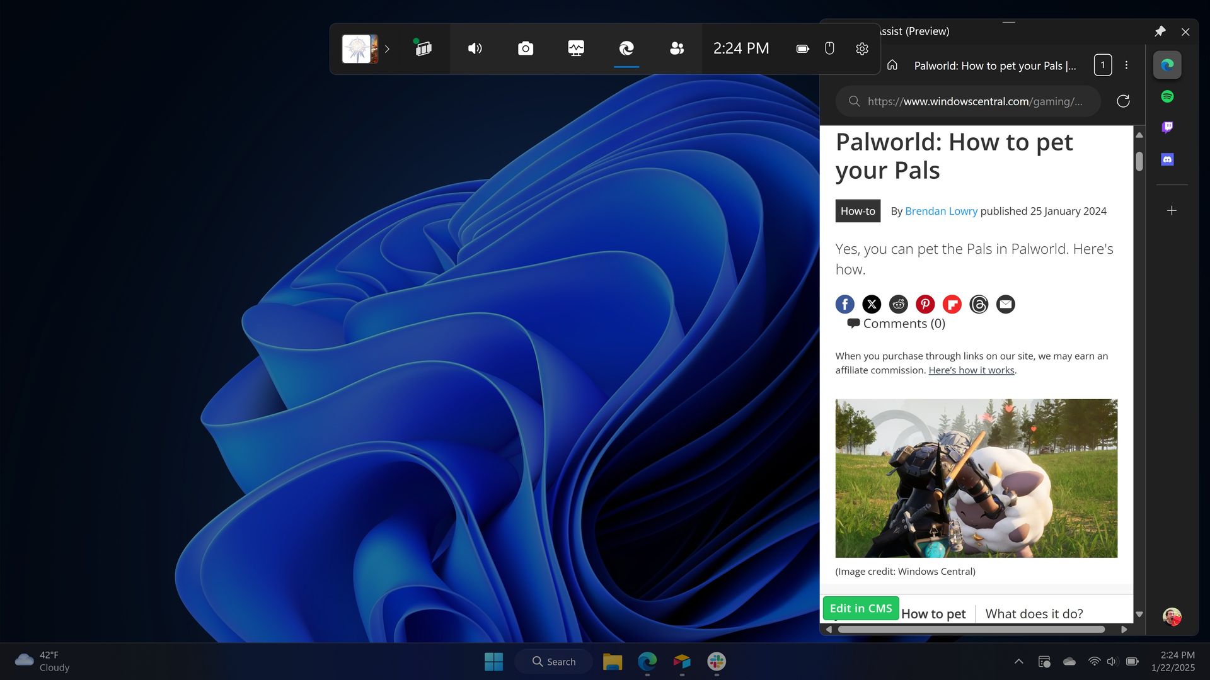1210x680 pixels.
Task: Toggle the Edge browser widget
Action: pyautogui.click(x=626, y=48)
